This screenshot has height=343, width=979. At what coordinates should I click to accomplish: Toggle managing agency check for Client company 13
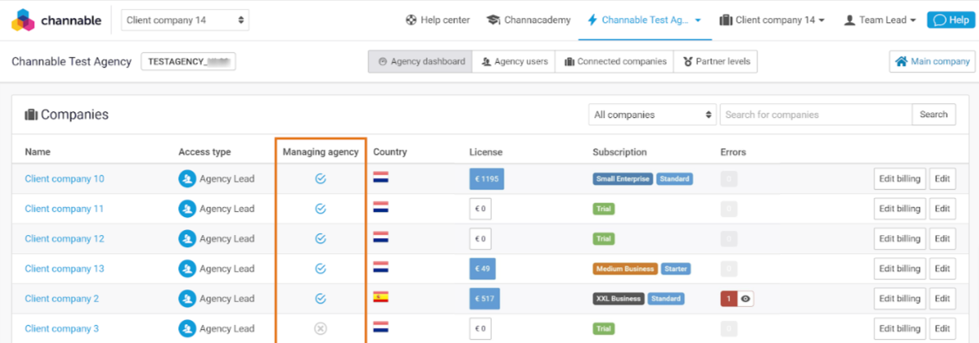pos(321,269)
